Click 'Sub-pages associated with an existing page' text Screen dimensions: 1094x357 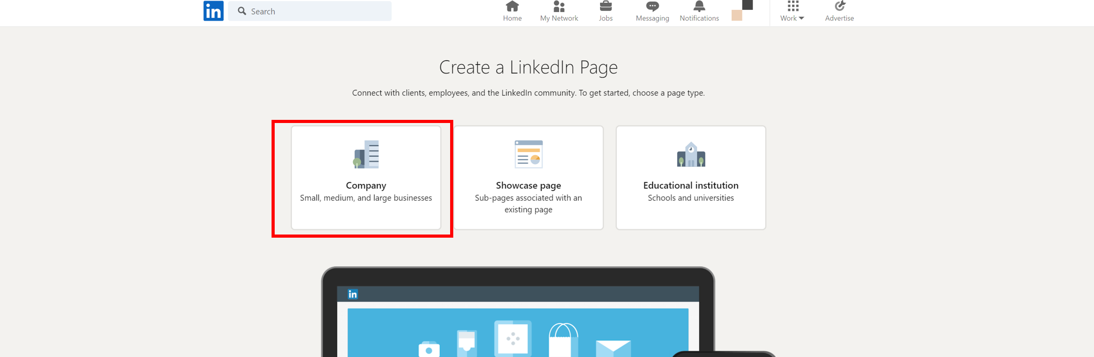(528, 204)
